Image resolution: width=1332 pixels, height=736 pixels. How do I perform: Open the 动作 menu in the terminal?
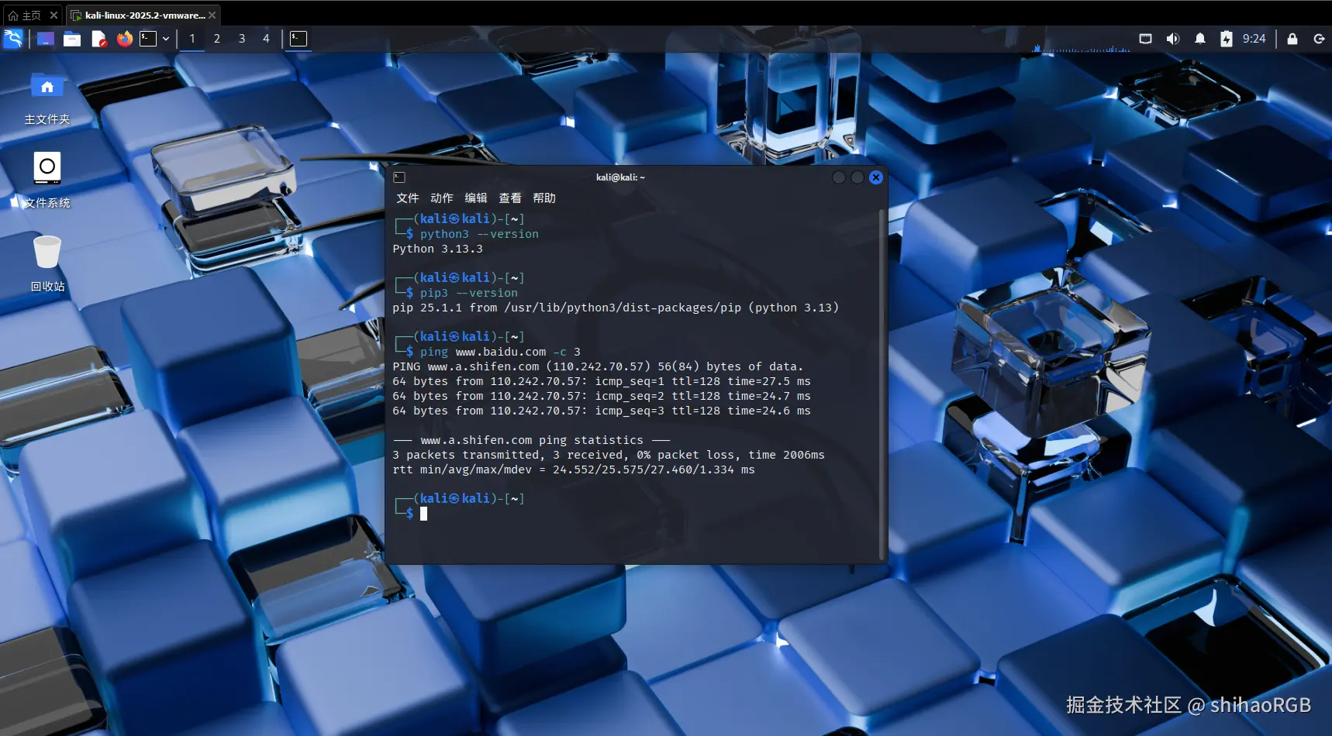(441, 198)
